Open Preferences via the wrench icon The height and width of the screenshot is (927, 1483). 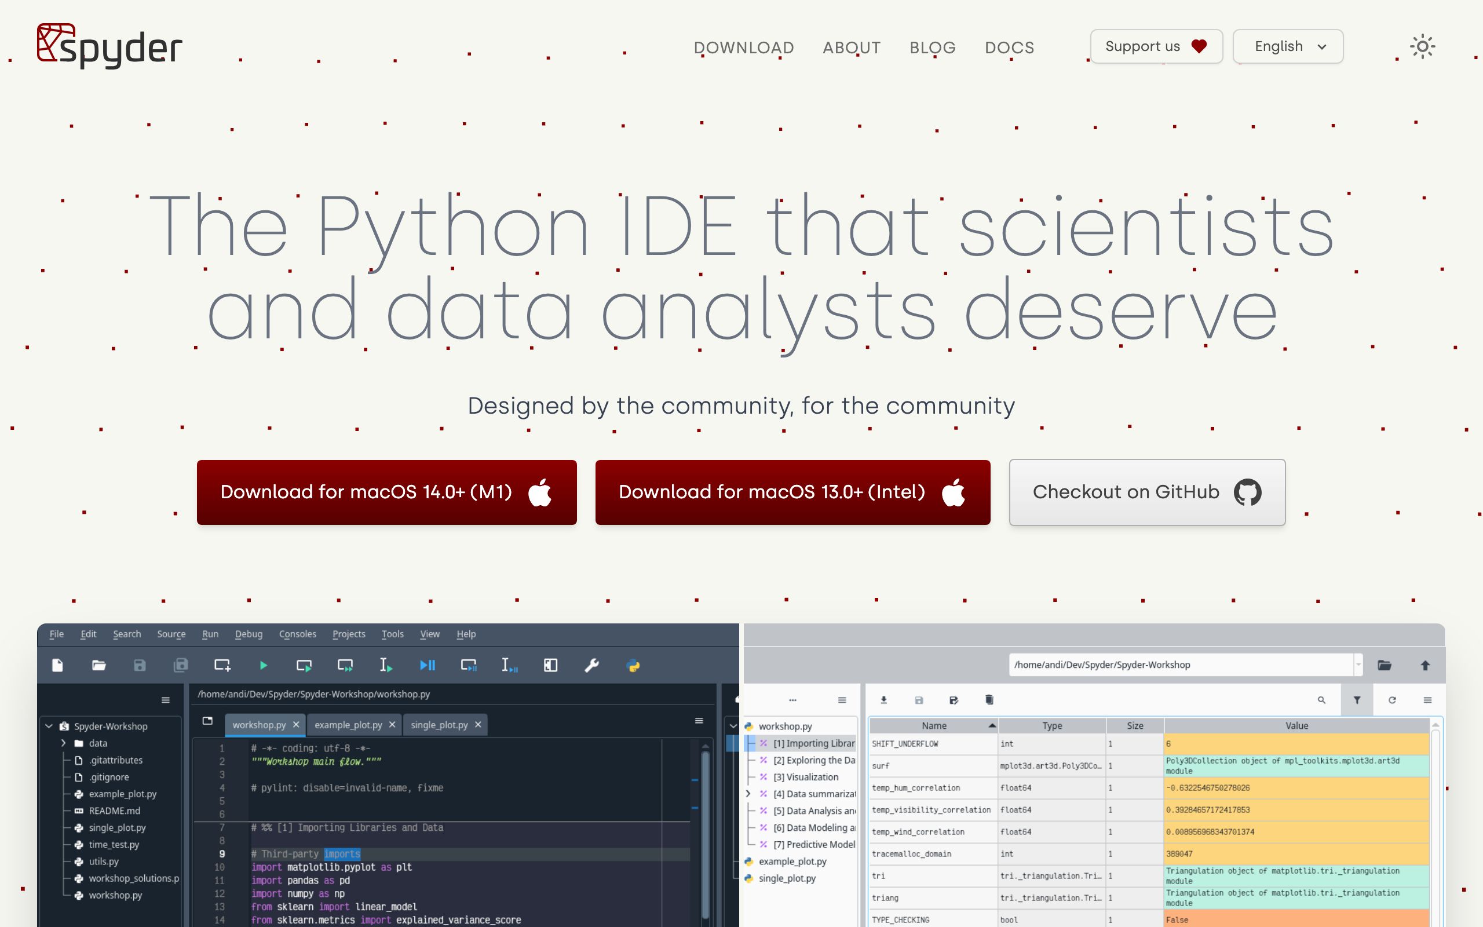591,665
